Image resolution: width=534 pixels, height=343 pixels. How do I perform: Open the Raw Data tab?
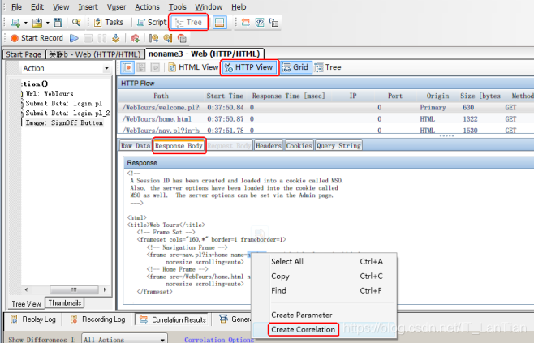(x=136, y=146)
